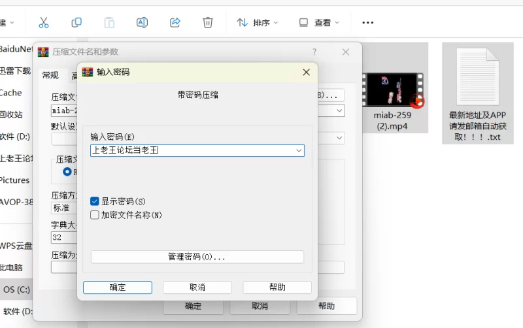Open the 上老王论 folder in the sidebar
523x328 pixels.
tap(16, 158)
